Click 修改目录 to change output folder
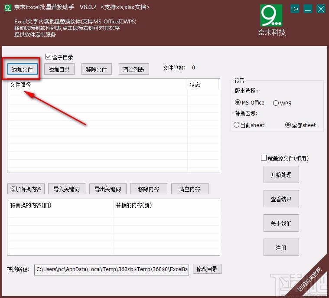The width and height of the screenshot is (329, 298). coord(207,269)
